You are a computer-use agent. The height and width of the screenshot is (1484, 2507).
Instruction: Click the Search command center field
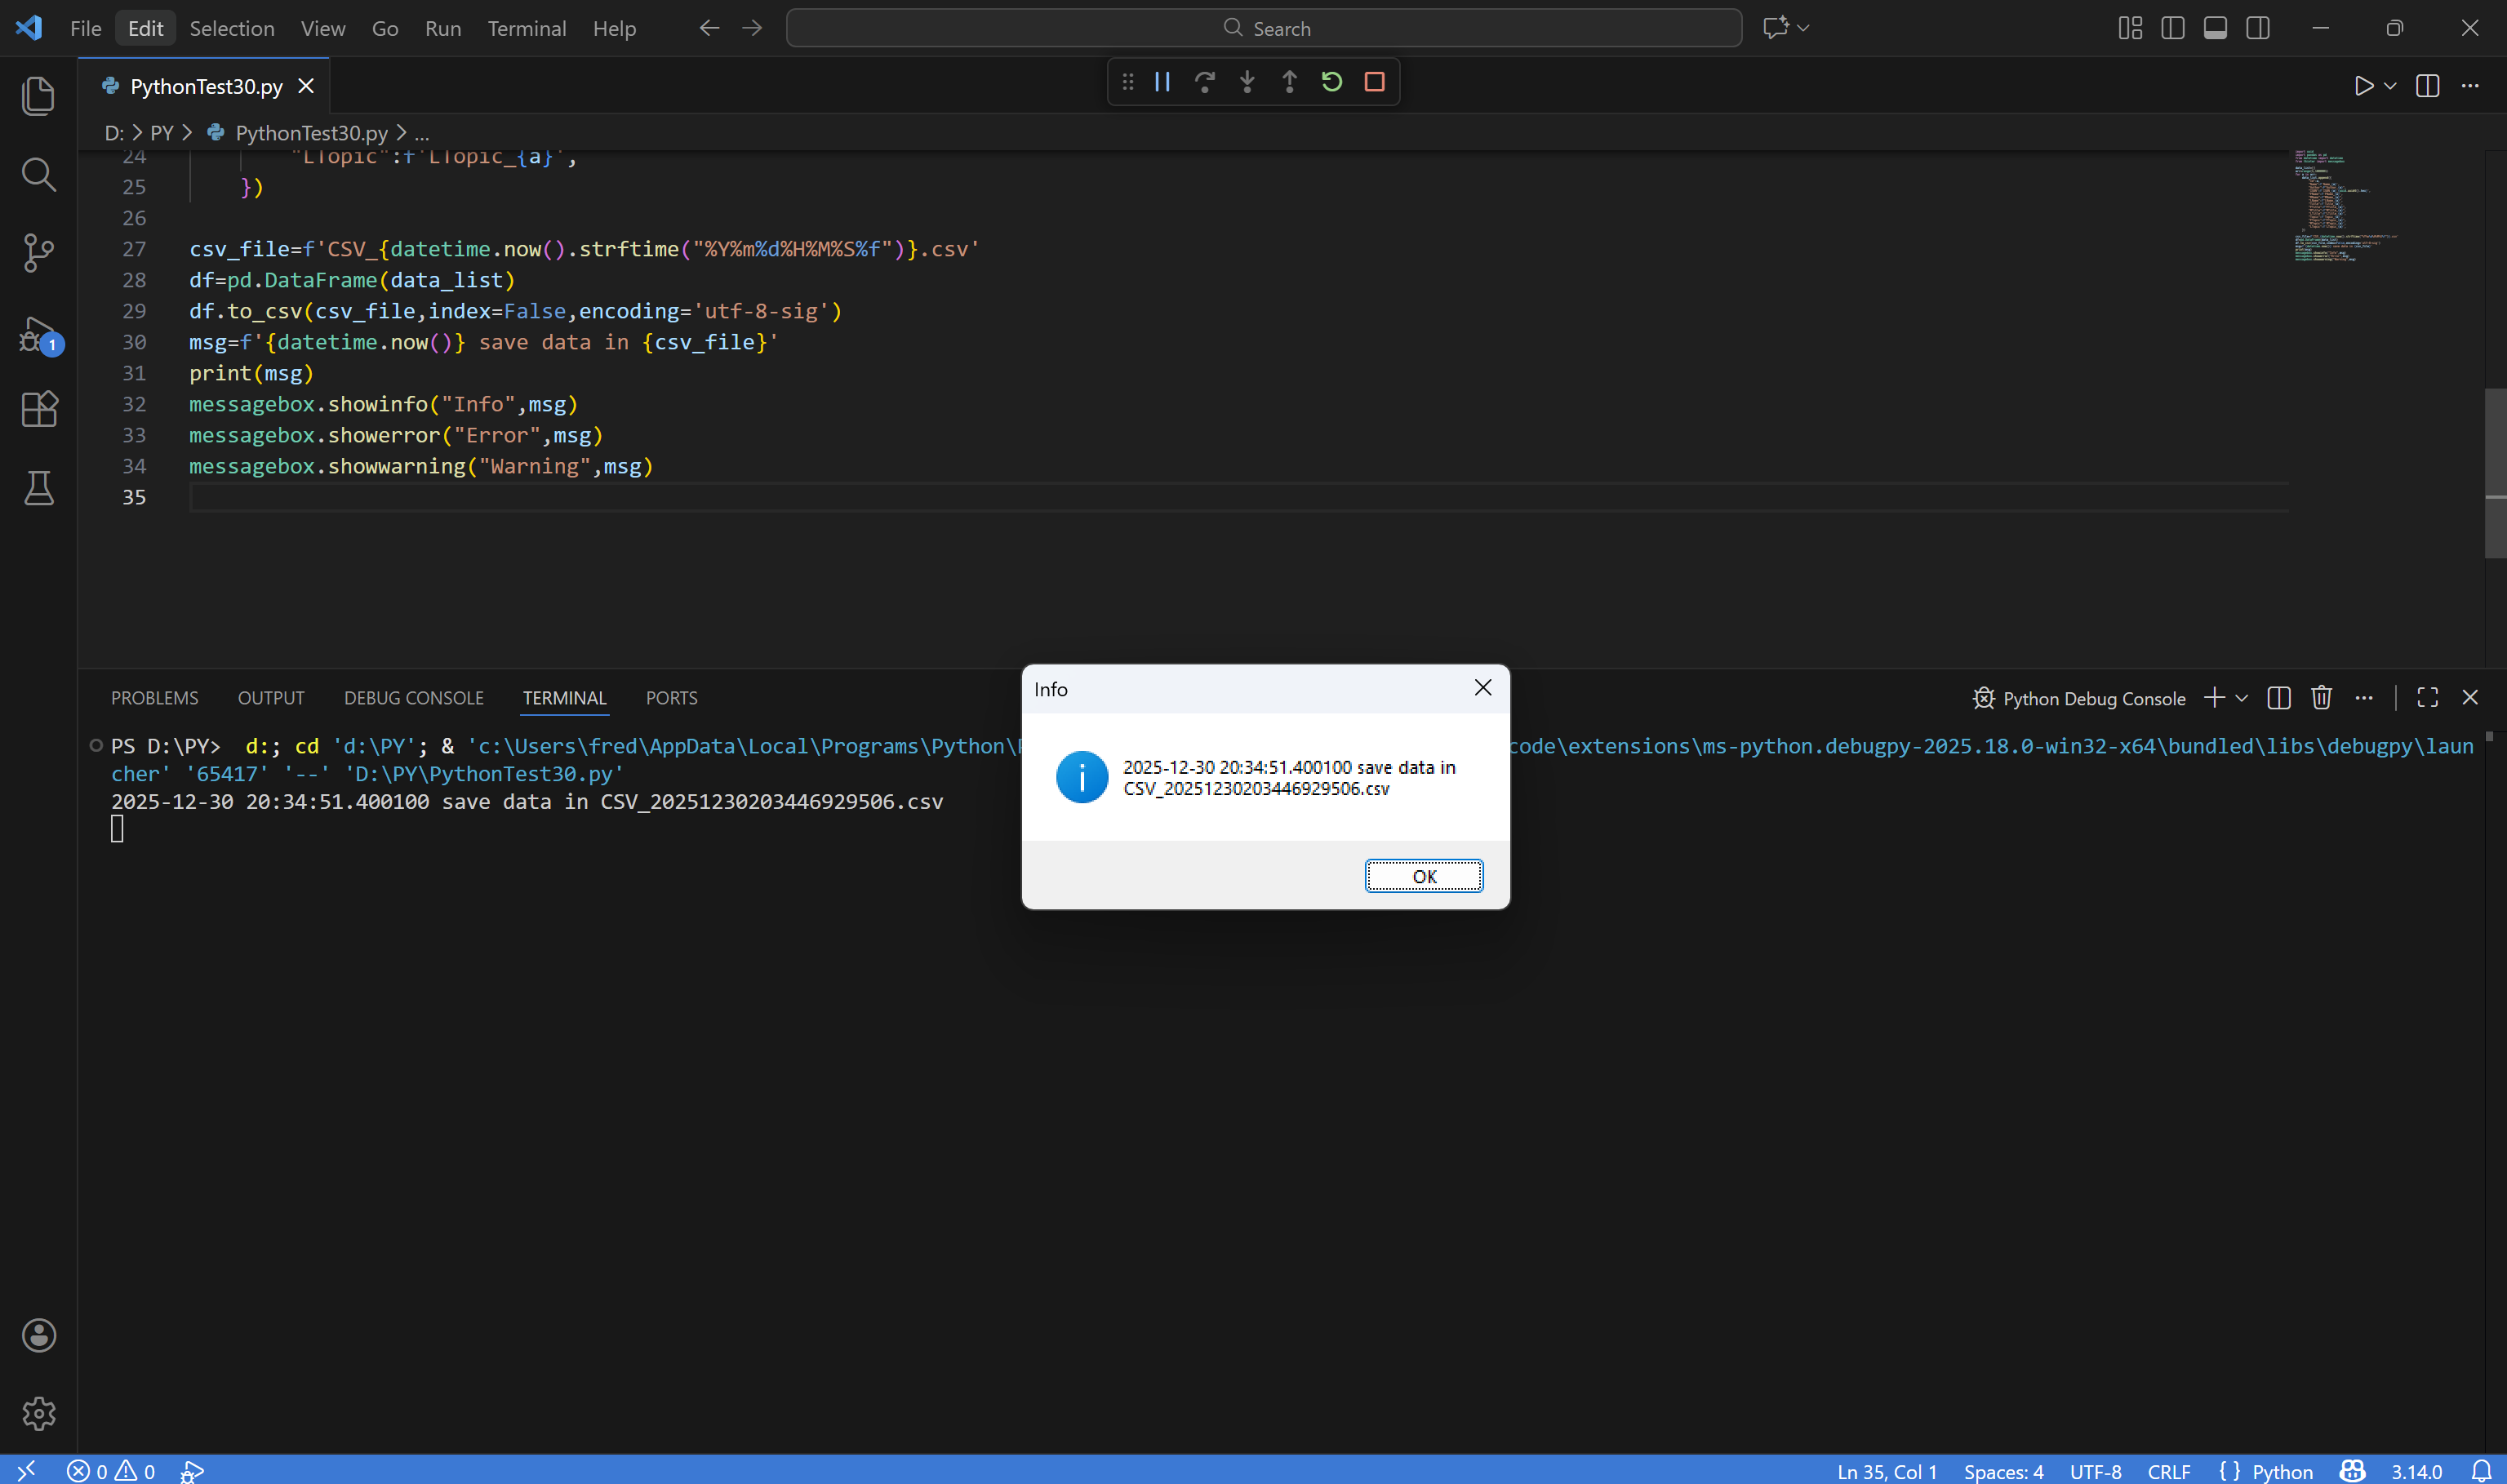[x=1264, y=28]
